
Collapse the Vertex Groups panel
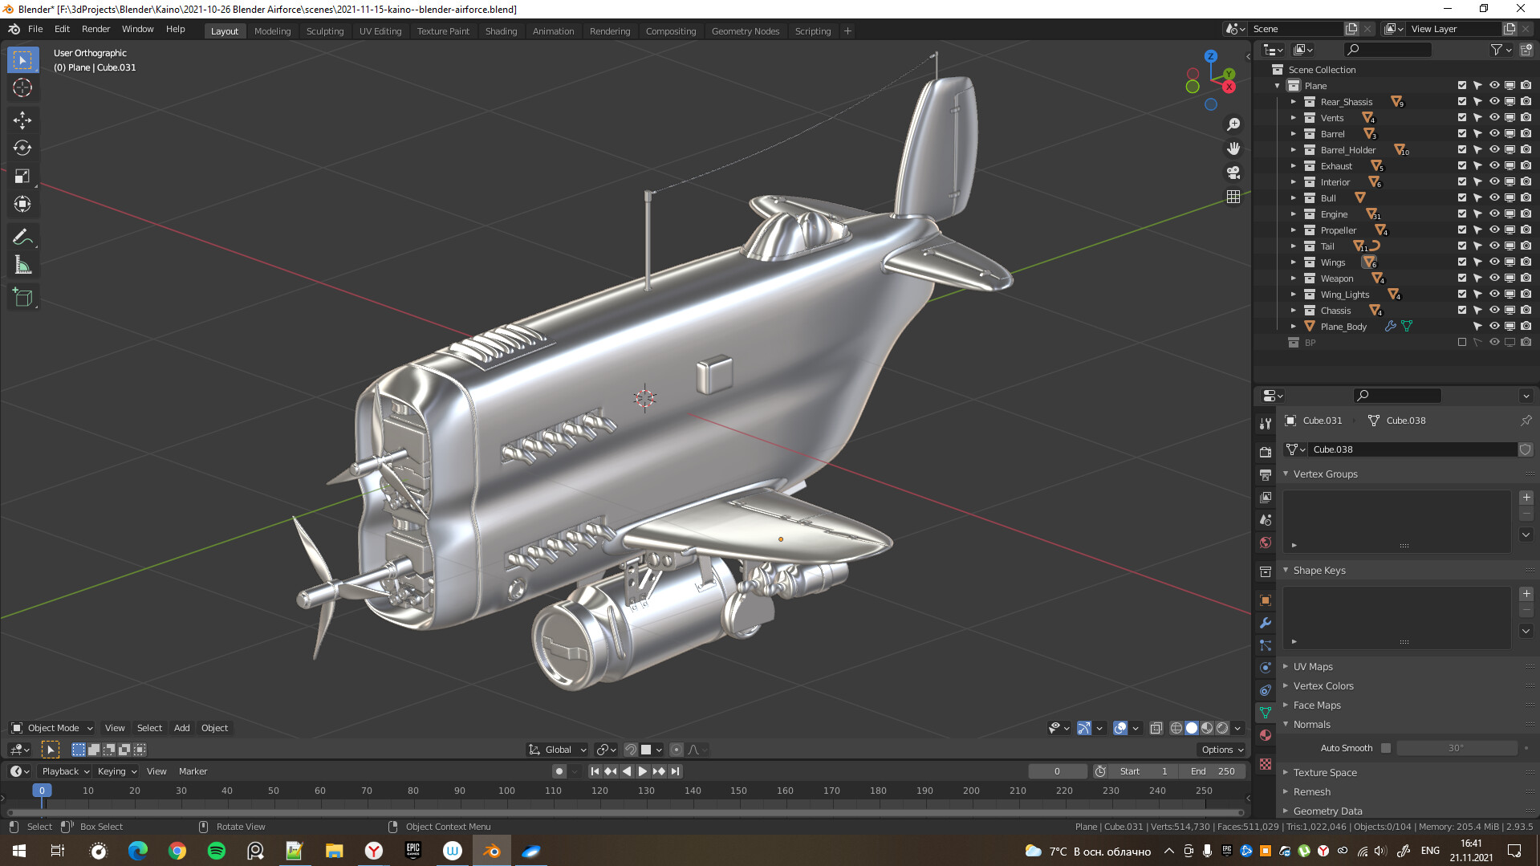[1325, 474]
